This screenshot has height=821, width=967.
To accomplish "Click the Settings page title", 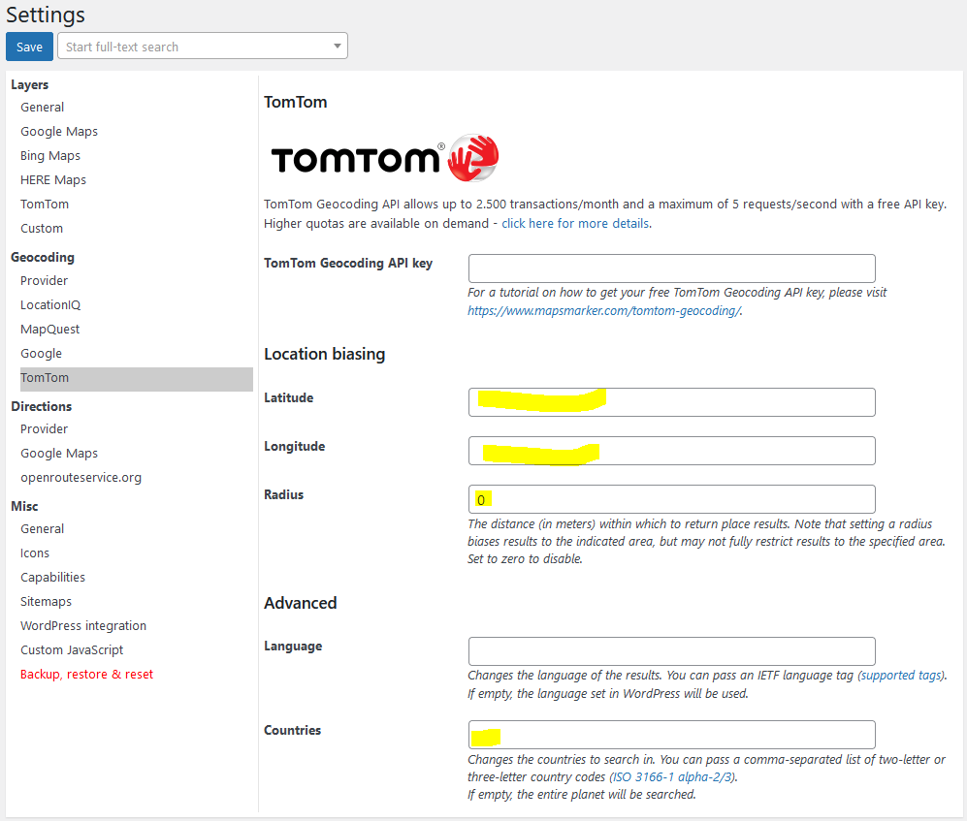I will pos(46,15).
